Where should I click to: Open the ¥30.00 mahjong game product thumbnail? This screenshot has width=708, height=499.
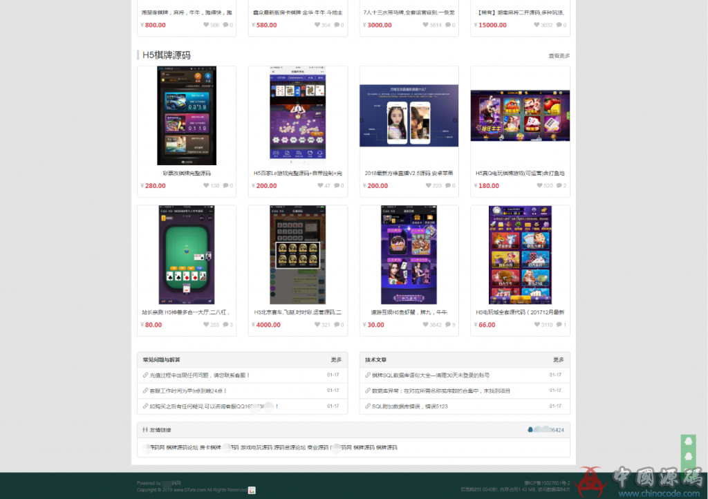pos(409,254)
